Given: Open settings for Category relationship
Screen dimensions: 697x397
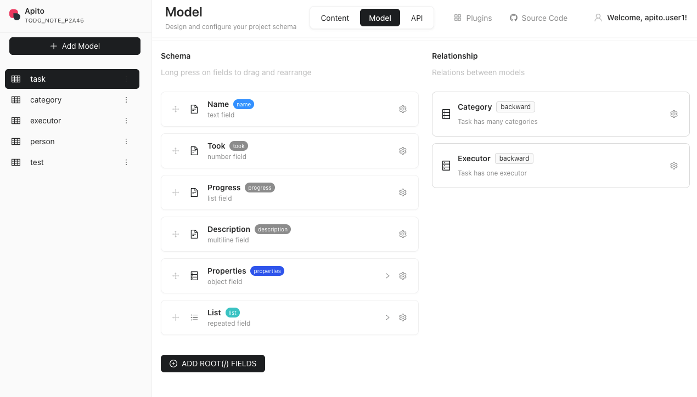Looking at the screenshot, I should 674,114.
